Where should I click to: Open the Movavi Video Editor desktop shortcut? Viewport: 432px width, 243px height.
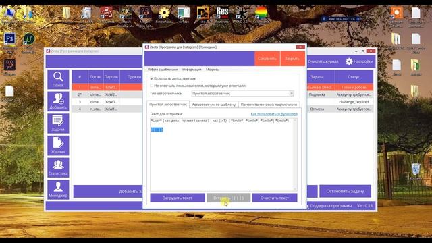click(x=144, y=13)
